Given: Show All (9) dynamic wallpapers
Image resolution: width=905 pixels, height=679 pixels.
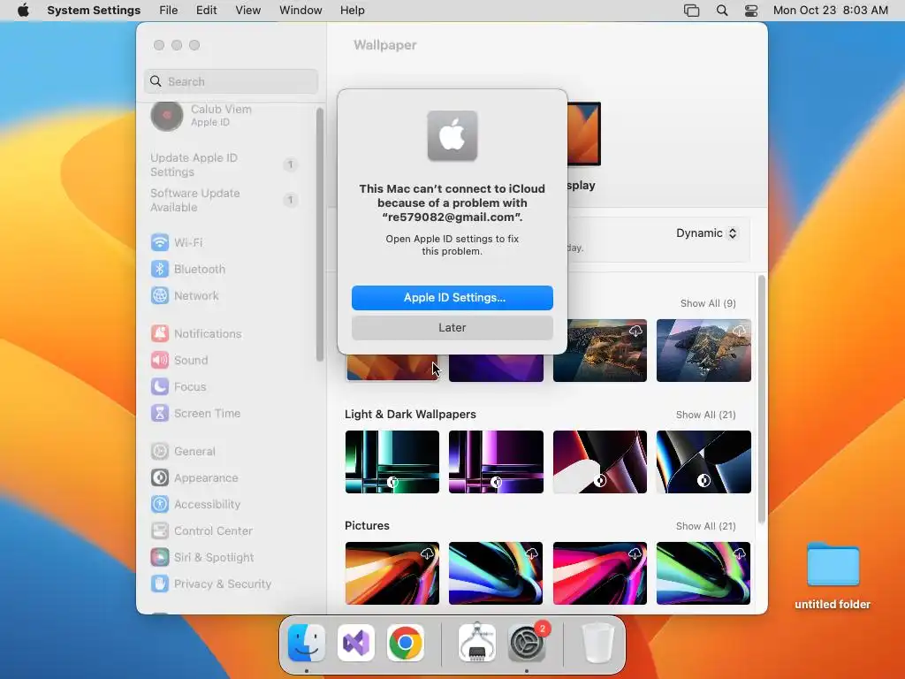Looking at the screenshot, I should tap(708, 304).
